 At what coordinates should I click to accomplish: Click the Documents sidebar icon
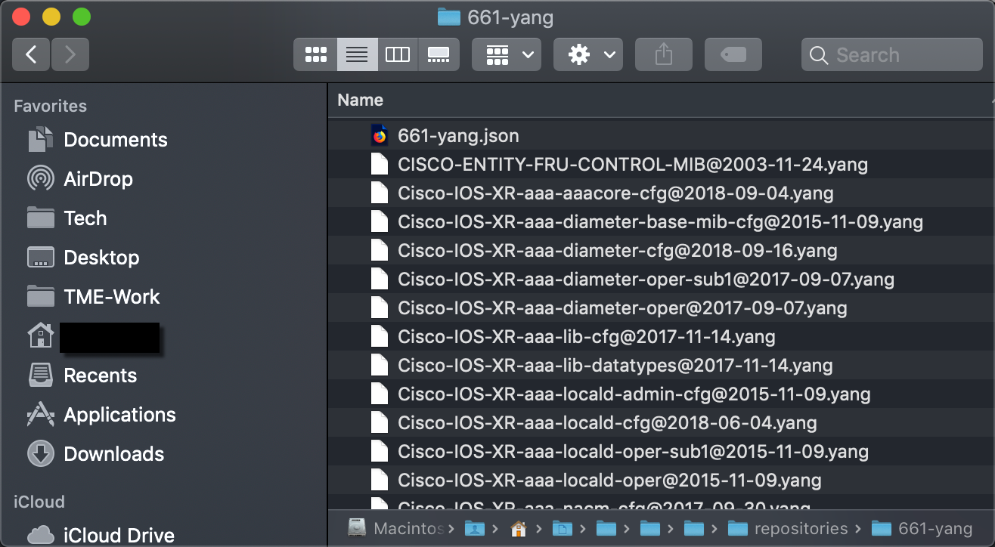click(x=40, y=139)
